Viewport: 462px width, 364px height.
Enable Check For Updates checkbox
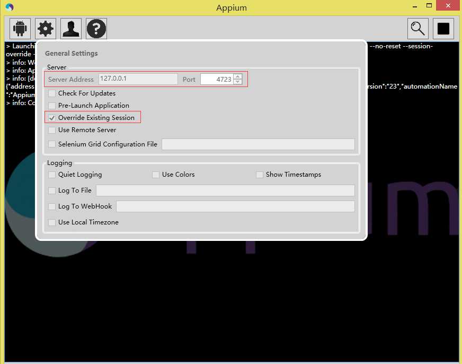pyautogui.click(x=52, y=93)
